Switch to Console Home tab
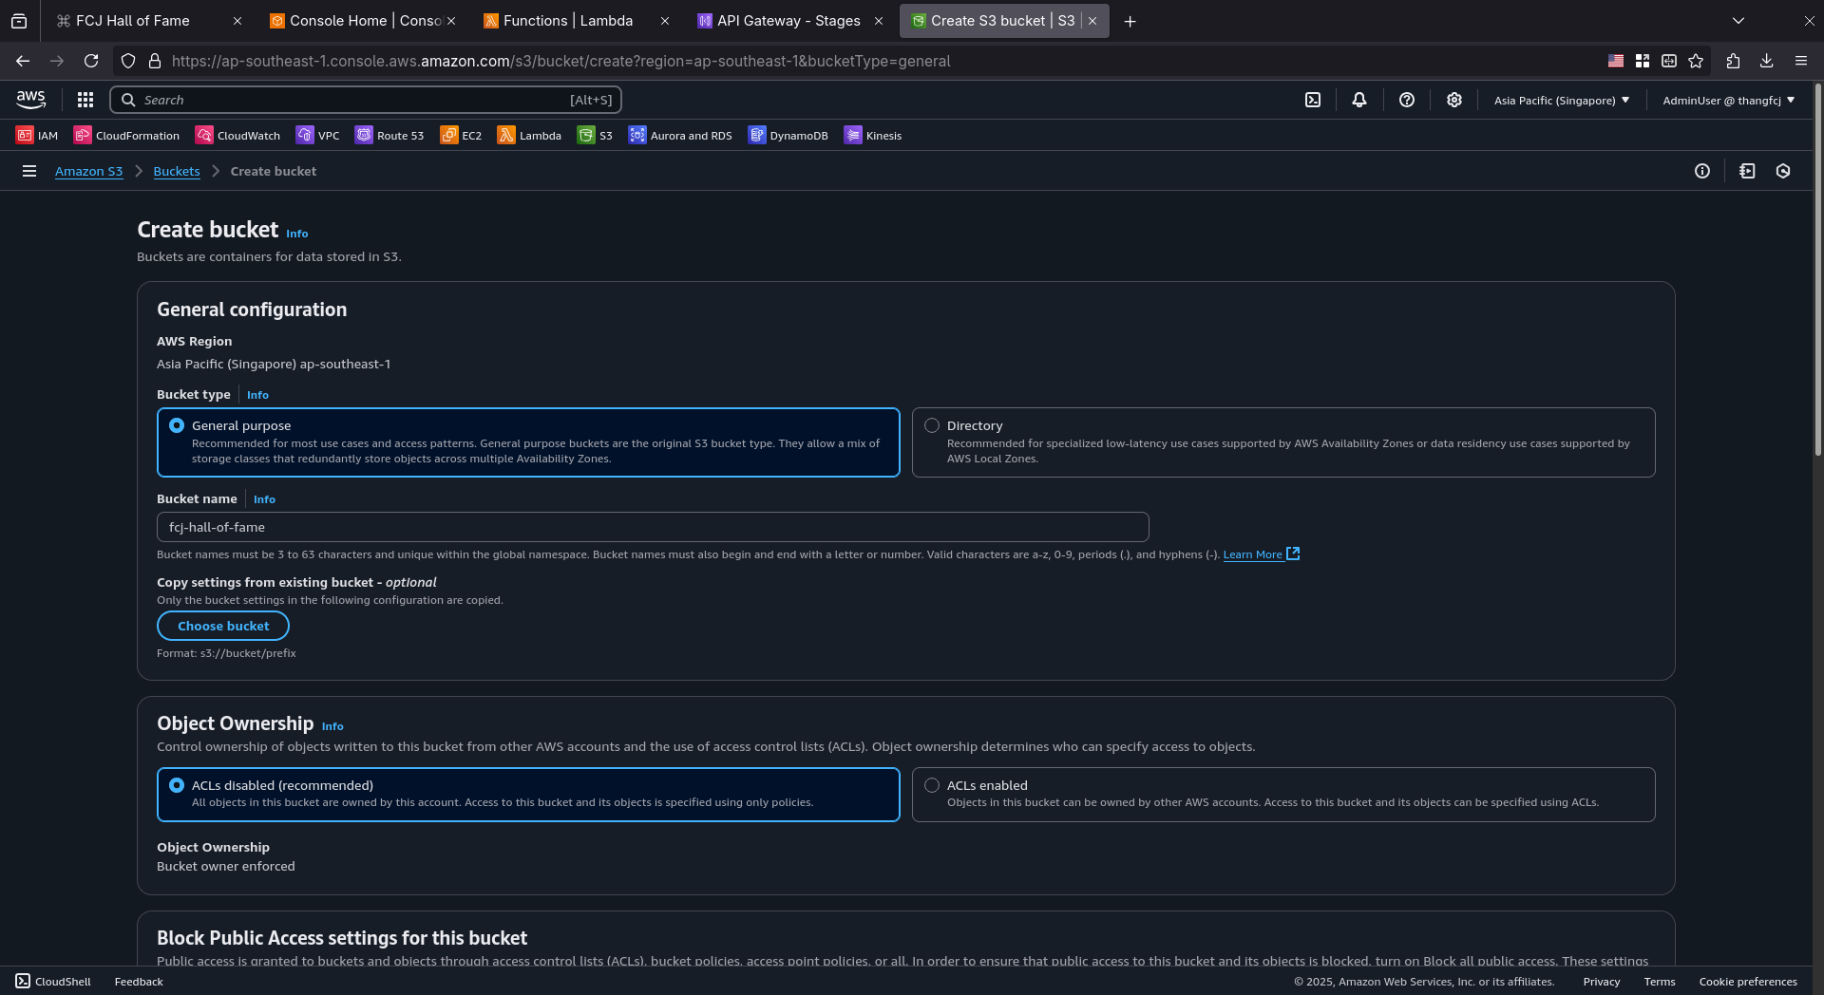 pyautogui.click(x=365, y=21)
